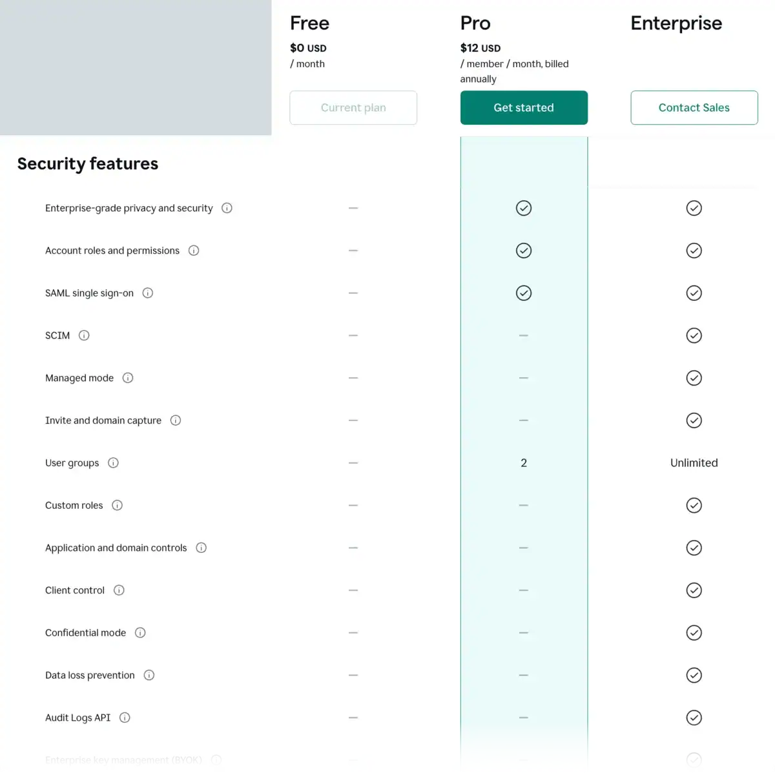The height and width of the screenshot is (775, 775).
Task: Click the Enterprise checkmark for Confidential mode
Action: coord(694,632)
